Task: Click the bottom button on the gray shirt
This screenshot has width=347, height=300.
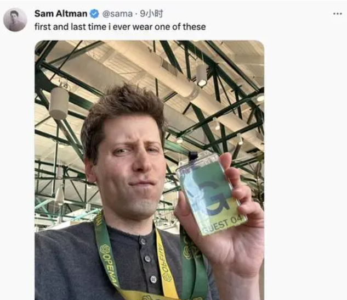Action: pos(153,279)
